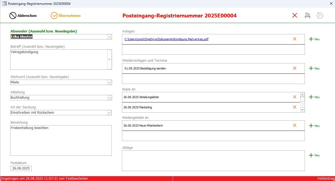Click the Übernehmen checkmark button
The image size is (335, 181).
pyautogui.click(x=66, y=16)
